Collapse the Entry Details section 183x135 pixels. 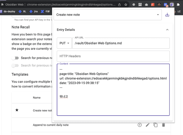(167, 30)
